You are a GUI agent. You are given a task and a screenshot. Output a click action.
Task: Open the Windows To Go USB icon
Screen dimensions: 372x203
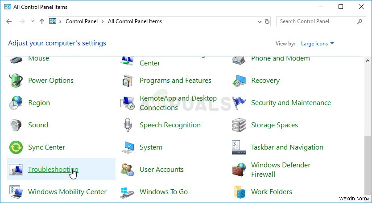[128, 192]
